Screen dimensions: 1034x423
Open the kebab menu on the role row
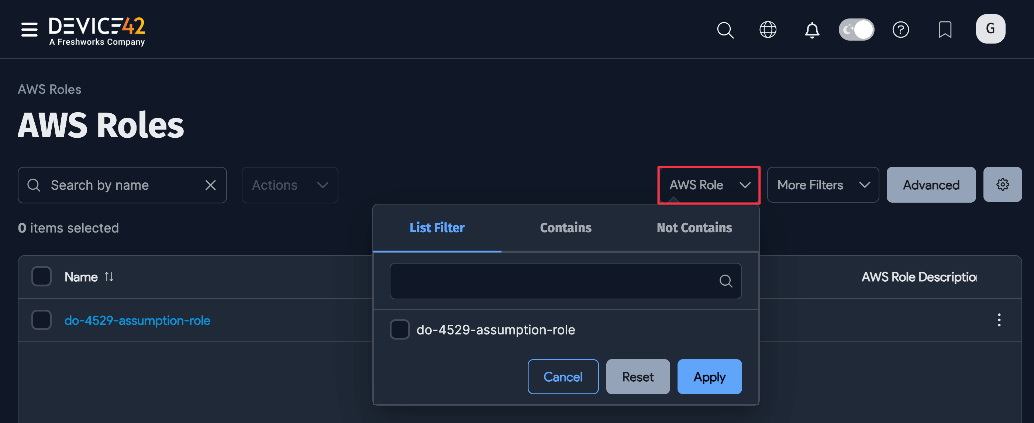click(x=999, y=320)
